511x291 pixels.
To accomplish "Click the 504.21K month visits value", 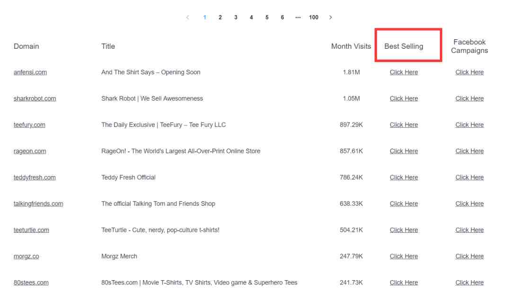I will pos(351,230).
